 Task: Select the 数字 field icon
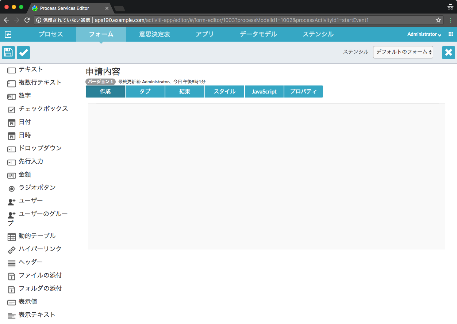coord(12,97)
